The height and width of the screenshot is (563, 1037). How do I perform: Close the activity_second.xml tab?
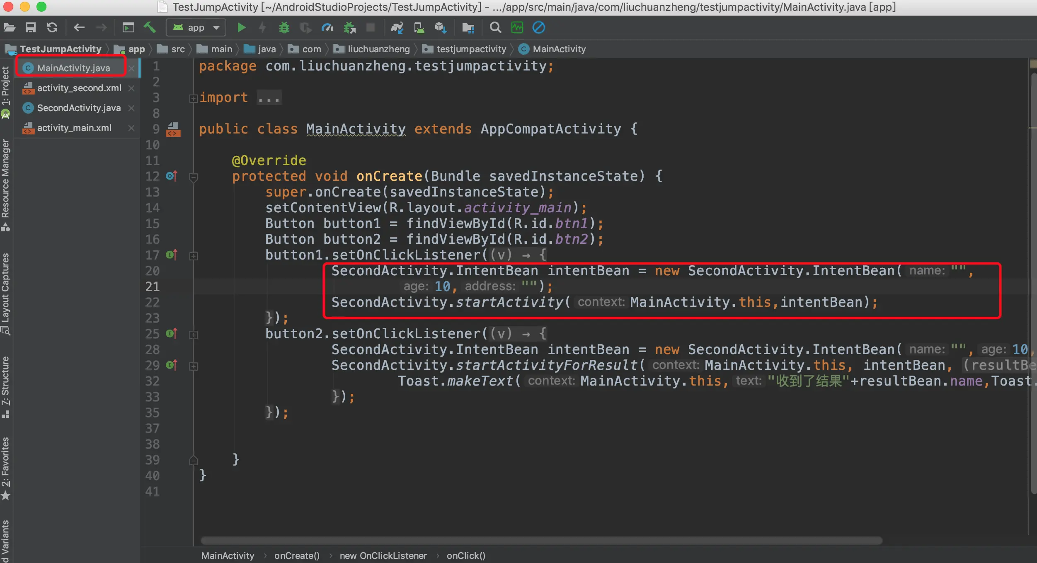coord(131,88)
